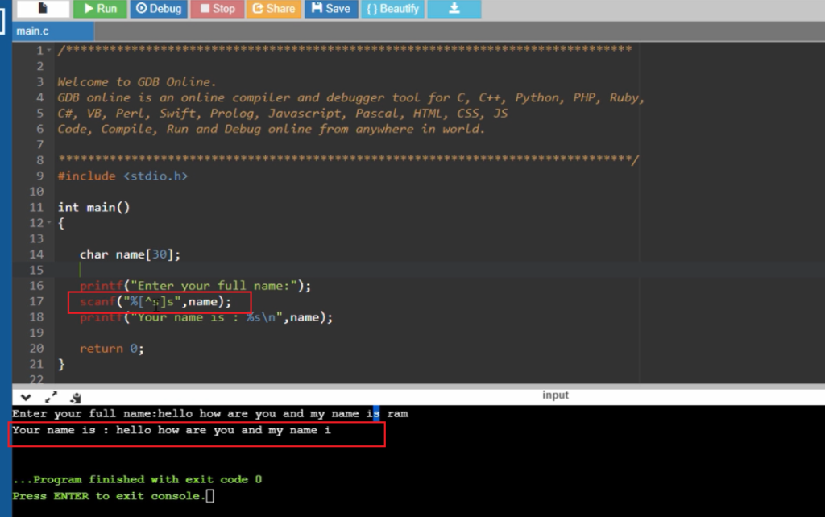
Task: Create a new file
Action: (x=44, y=10)
